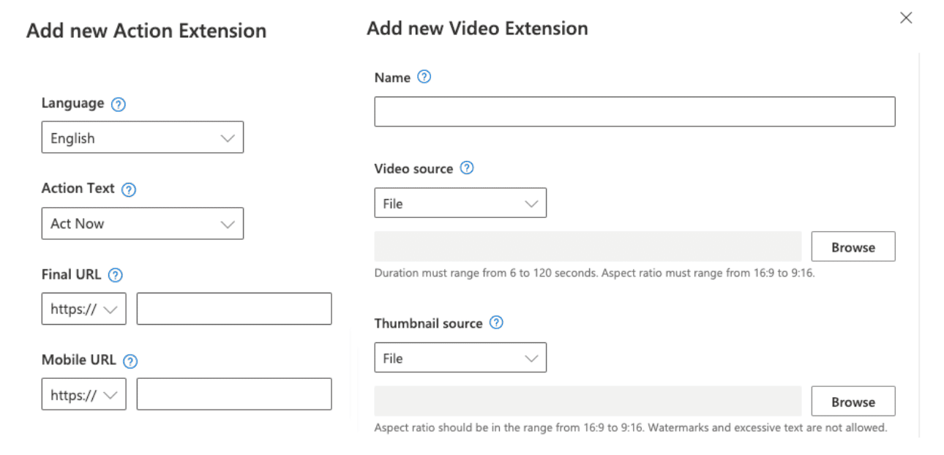Open the Final URL protocol dropdown
The image size is (944, 455).
point(83,309)
